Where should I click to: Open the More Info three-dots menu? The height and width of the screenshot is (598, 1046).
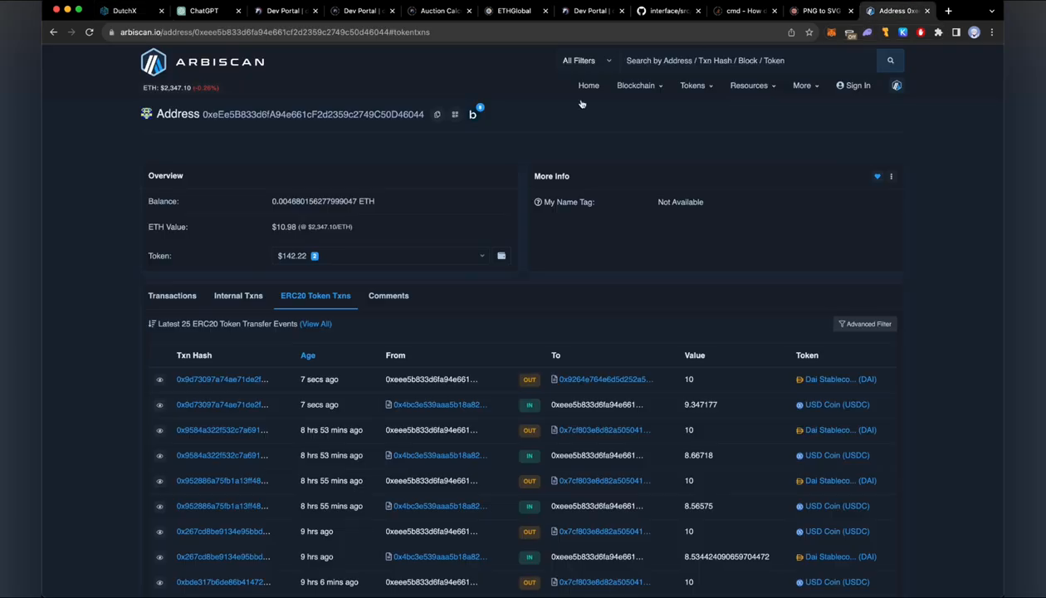[892, 176]
